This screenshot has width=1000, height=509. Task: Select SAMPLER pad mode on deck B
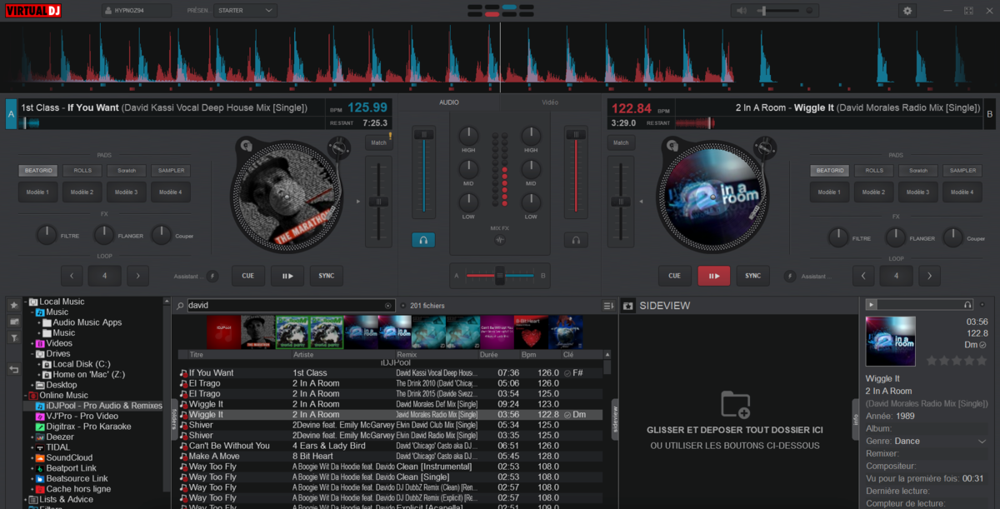(962, 170)
